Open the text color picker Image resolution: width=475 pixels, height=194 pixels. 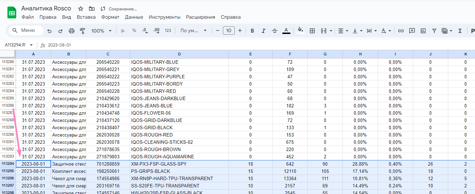coord(286,31)
